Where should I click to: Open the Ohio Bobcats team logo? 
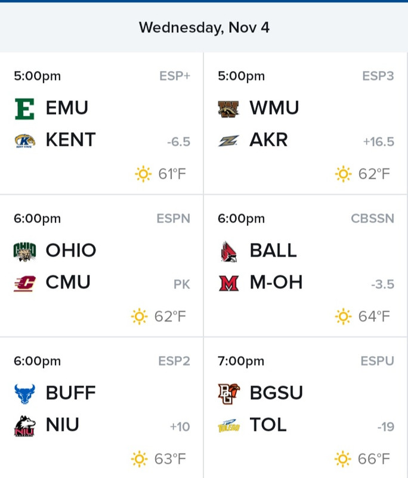24,252
